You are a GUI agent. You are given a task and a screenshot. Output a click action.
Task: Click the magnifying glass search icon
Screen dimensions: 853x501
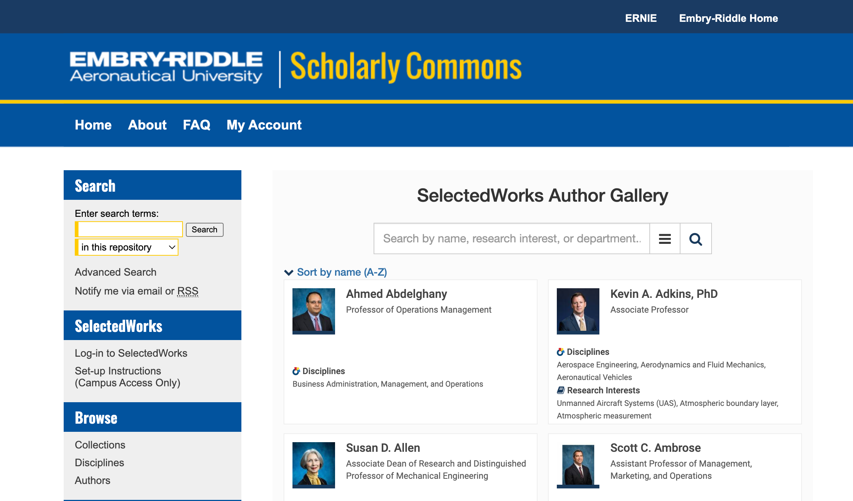696,239
